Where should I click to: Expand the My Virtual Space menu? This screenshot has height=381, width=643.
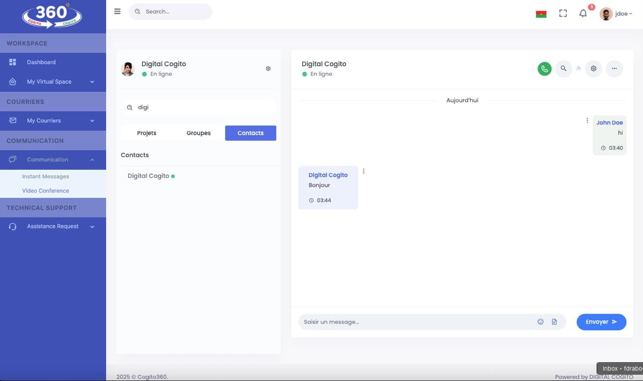49,81
